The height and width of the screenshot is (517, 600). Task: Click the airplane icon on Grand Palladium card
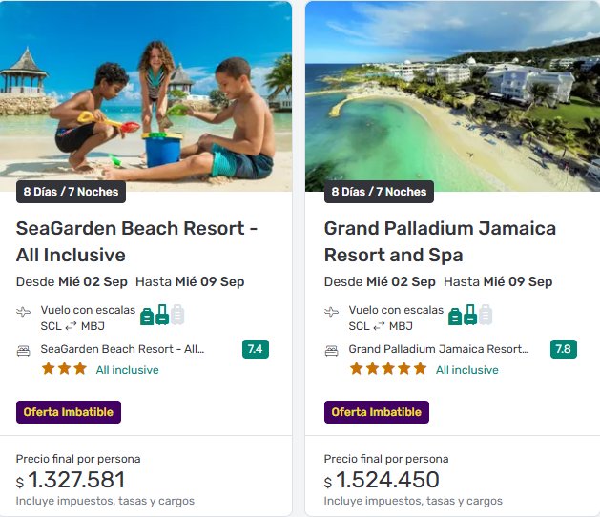point(332,312)
